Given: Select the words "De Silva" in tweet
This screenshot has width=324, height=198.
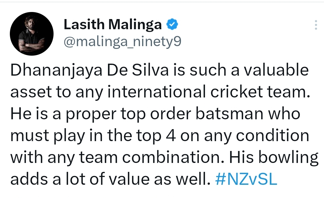Looking at the screenshot, I should click(x=138, y=70).
